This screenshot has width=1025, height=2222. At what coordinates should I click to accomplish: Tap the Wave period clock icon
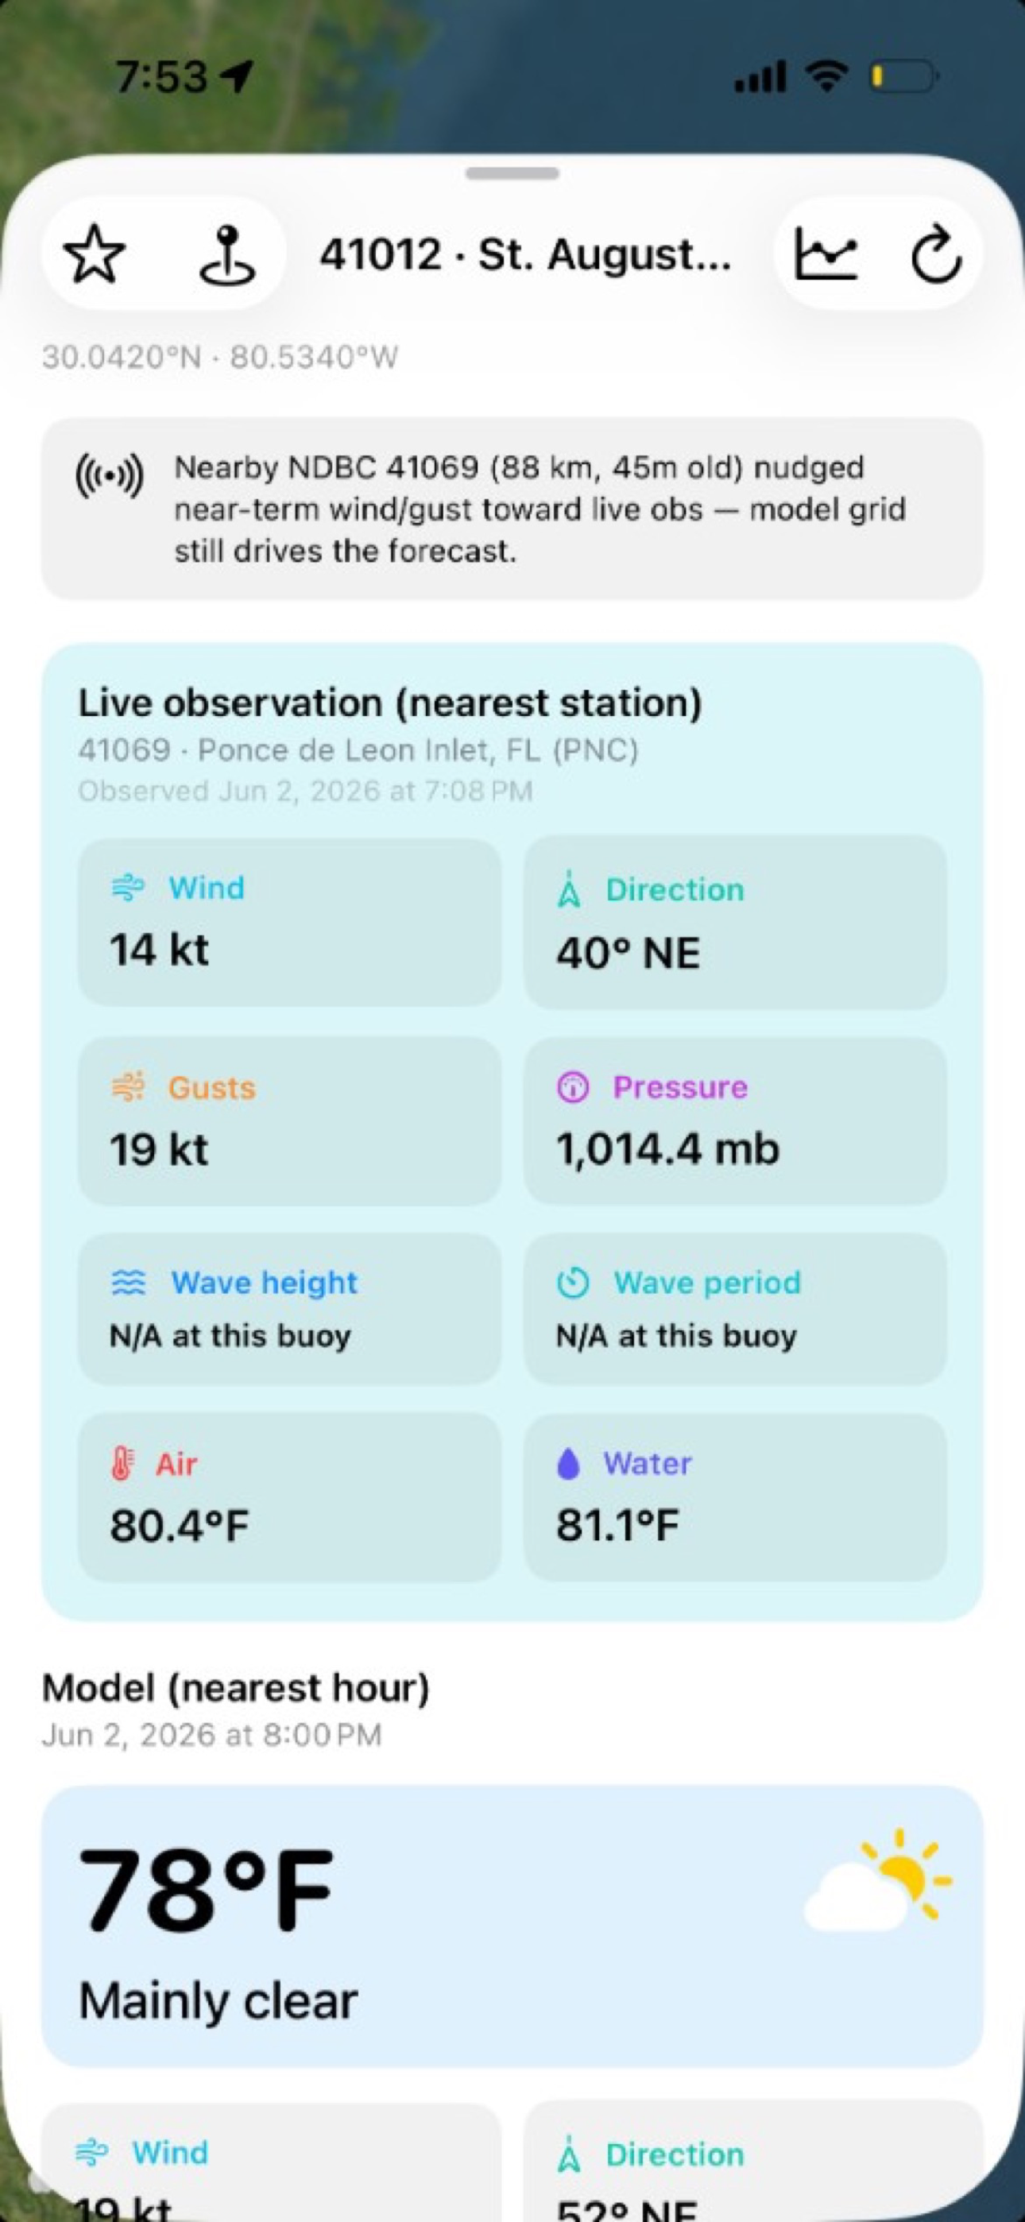pyautogui.click(x=573, y=1283)
